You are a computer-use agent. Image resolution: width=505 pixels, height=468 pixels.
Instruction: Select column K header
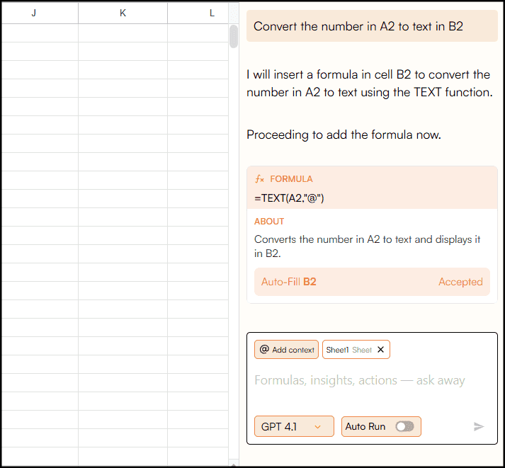point(123,13)
